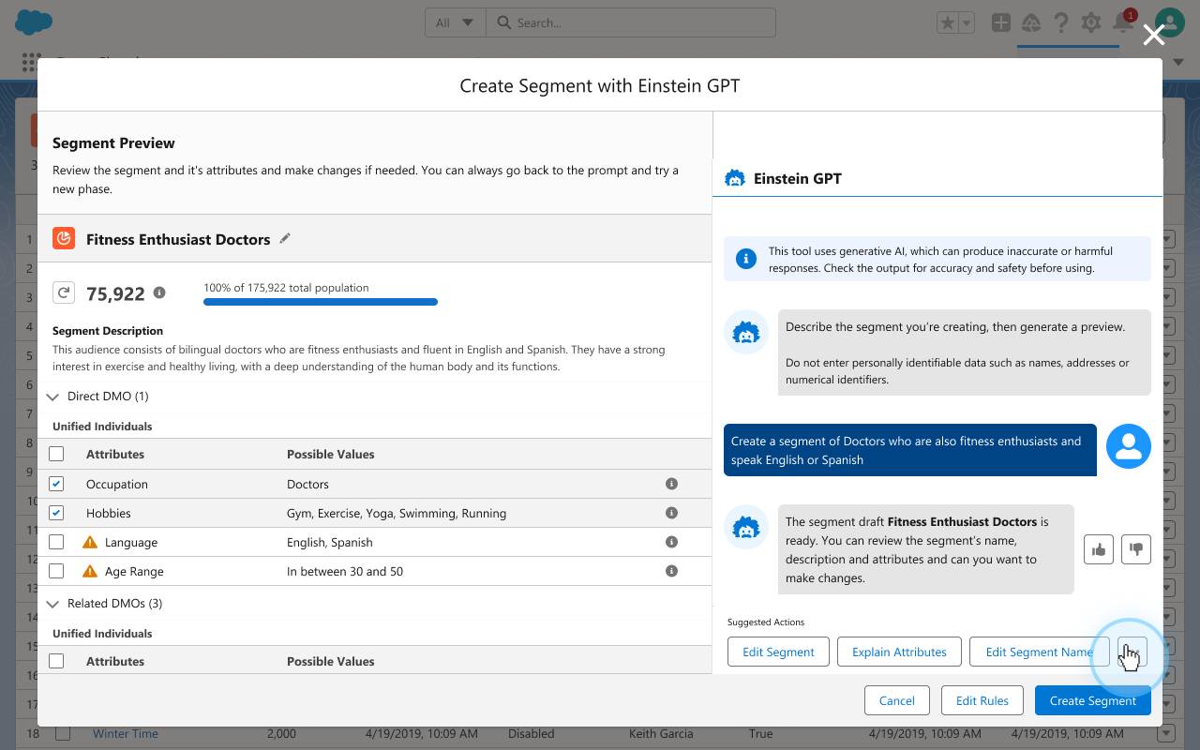Screen dimensions: 1200x750
Task: Click 'Gym, Exercise, Yoga, Swimming, Running' value
Action: (x=397, y=513)
